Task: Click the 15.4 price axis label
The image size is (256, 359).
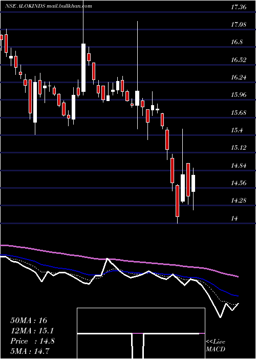Action: coord(237,130)
